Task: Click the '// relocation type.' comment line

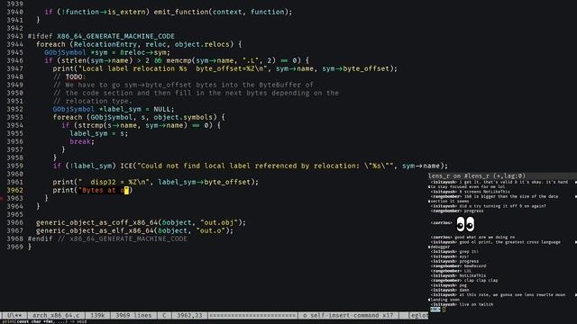Action: (x=93, y=101)
